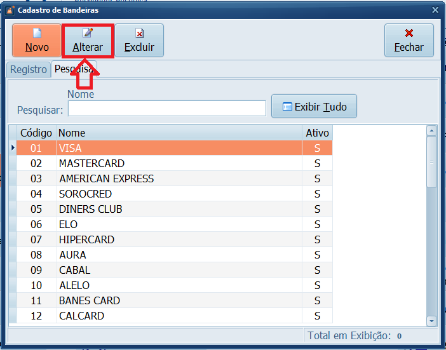Select the BANES CARD row
The image size is (446, 350).
pos(89,300)
